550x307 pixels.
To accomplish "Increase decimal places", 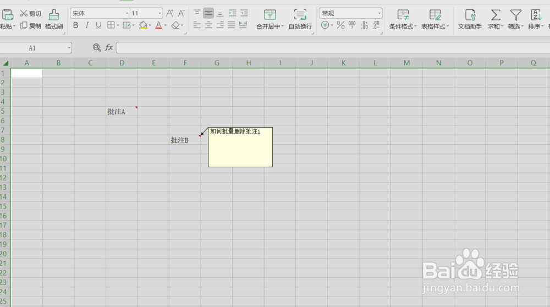I will point(365,25).
